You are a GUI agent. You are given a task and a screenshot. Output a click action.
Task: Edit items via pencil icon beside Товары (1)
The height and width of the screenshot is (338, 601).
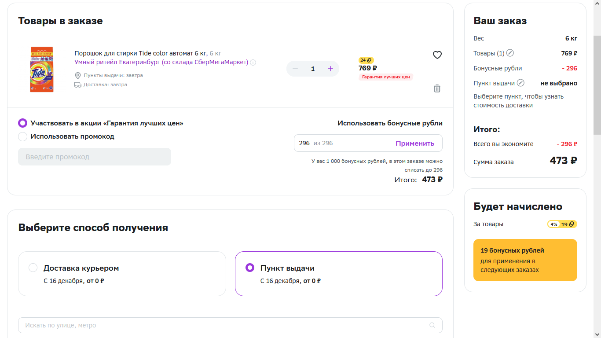tap(510, 53)
